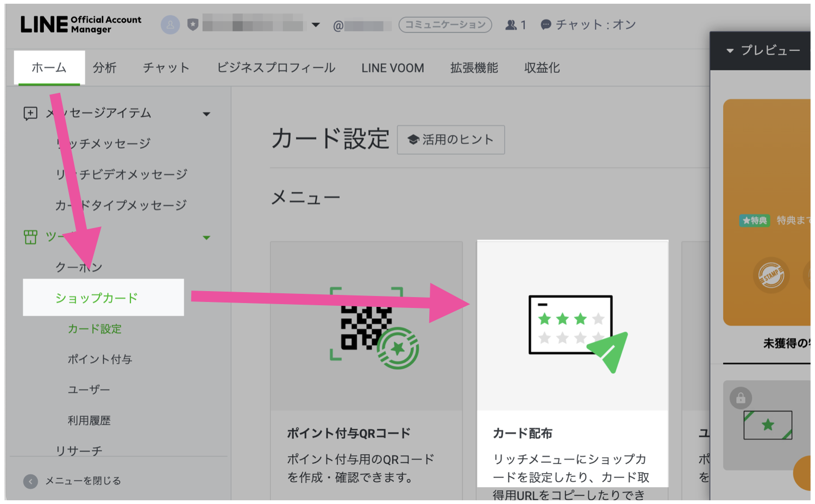Click the shop icon next to ツール
The height and width of the screenshot is (504, 815).
click(31, 237)
